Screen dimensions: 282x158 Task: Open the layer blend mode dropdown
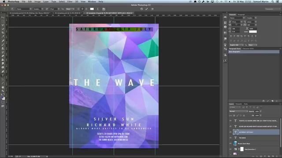[238, 111]
